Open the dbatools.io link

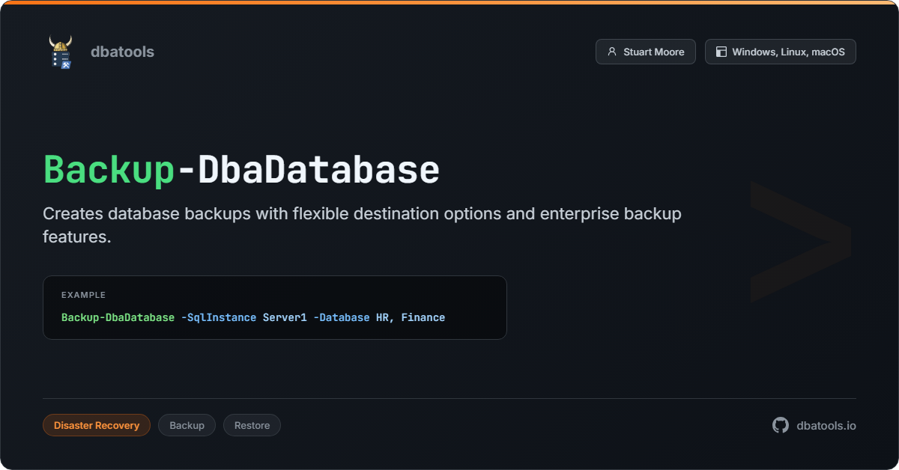tap(826, 425)
